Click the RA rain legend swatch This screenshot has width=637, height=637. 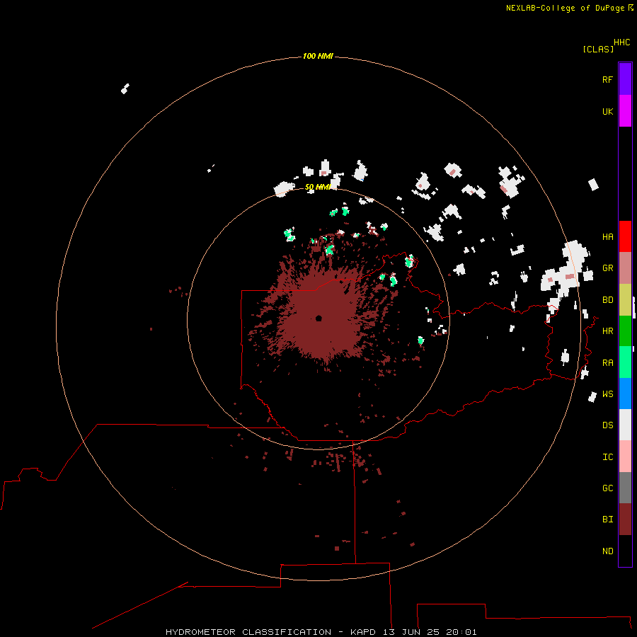(625, 362)
